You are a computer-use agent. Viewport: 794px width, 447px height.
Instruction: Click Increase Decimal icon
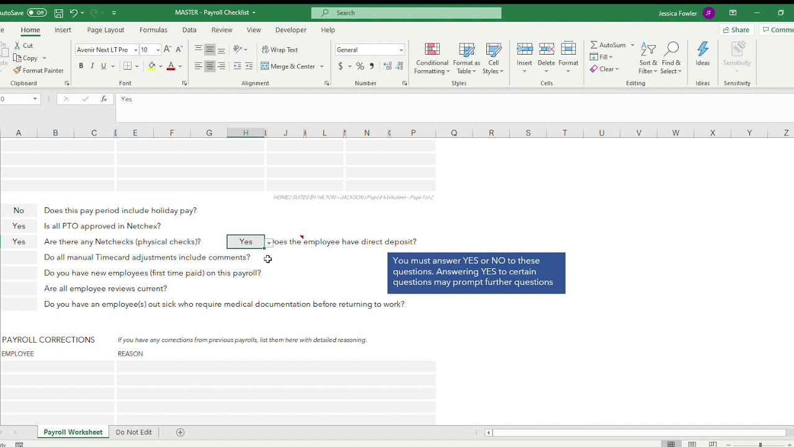tap(387, 66)
